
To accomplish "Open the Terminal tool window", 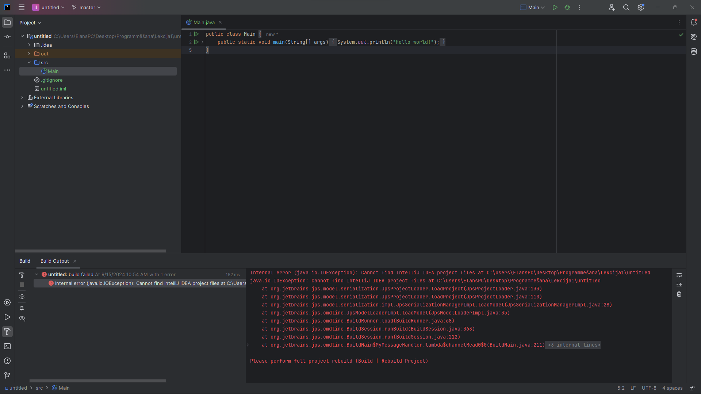I will (7, 346).
